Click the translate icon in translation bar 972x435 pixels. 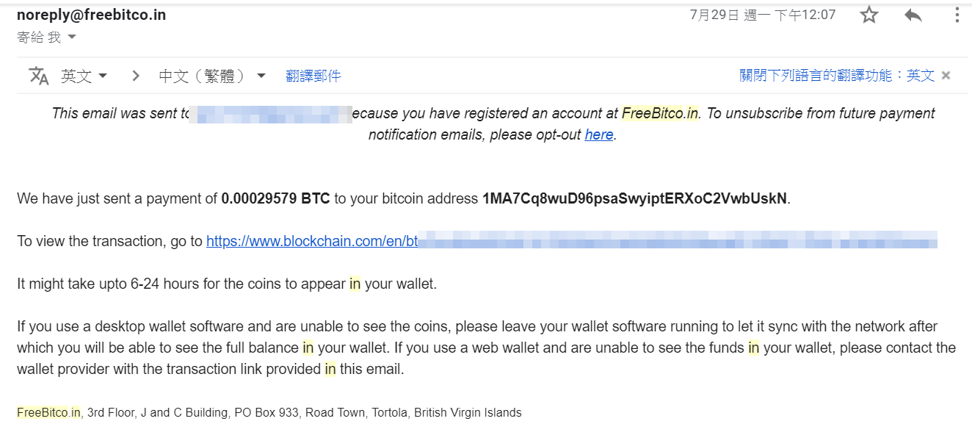click(x=38, y=76)
